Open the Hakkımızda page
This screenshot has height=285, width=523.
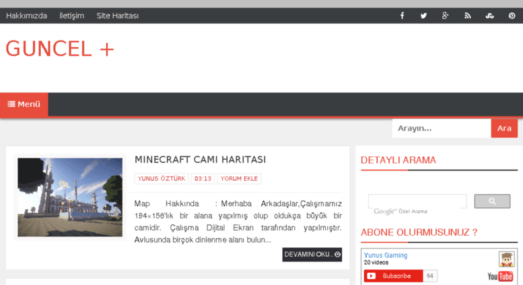(26, 15)
